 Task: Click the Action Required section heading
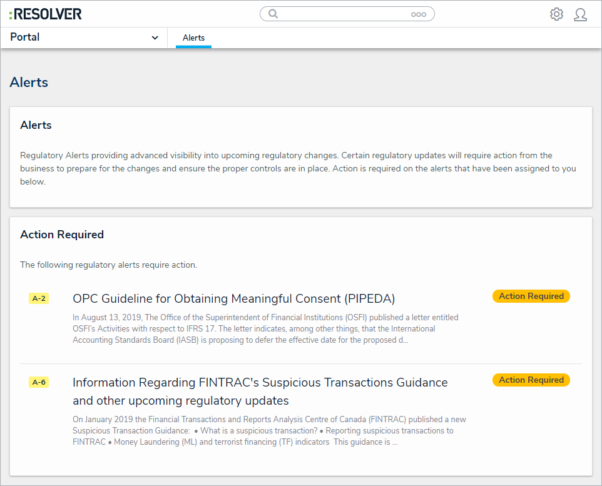pos(62,235)
